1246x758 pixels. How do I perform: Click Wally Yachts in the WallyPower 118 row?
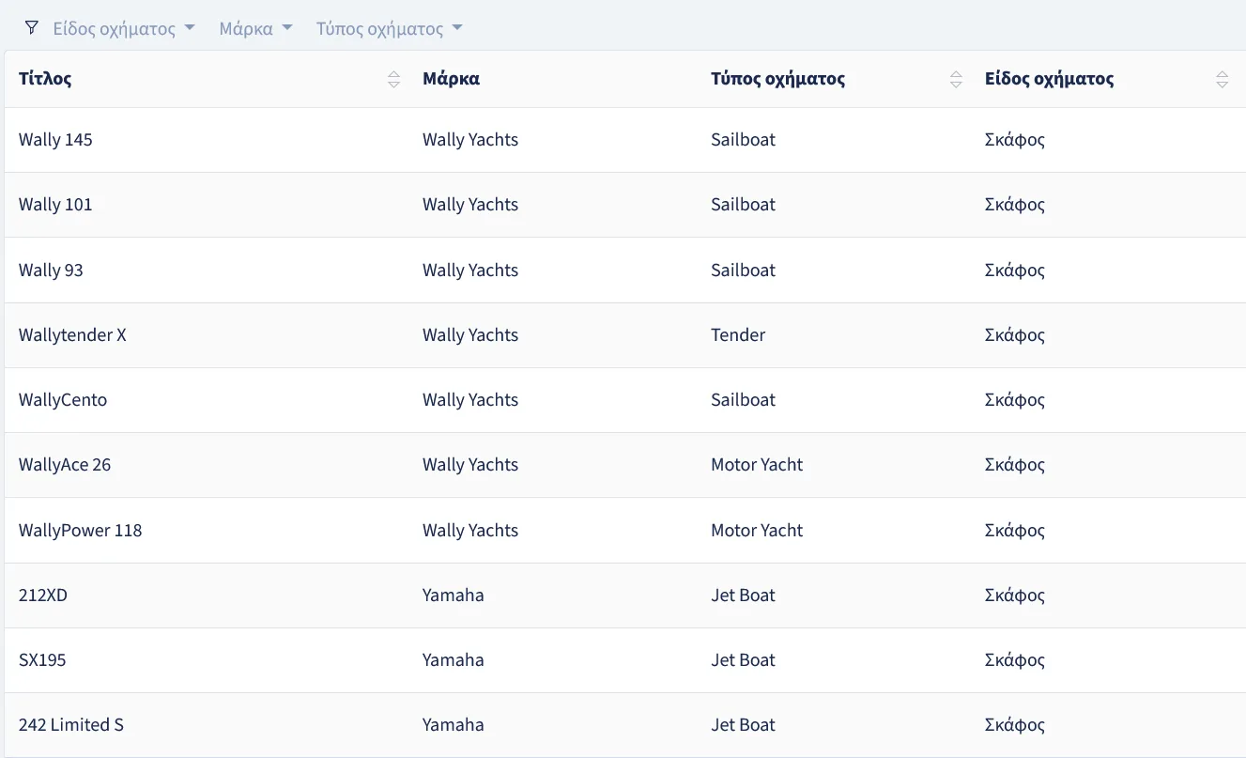(x=470, y=531)
